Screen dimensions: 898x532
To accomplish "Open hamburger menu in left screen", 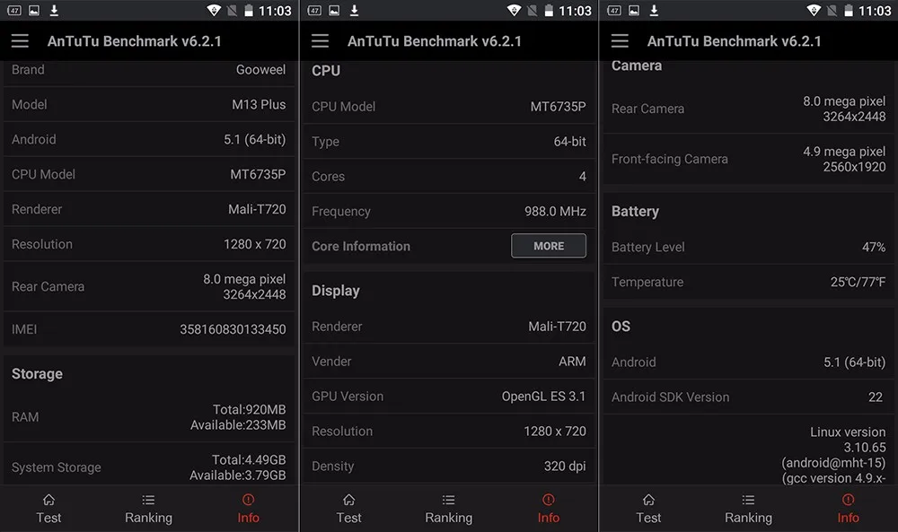I will [20, 40].
